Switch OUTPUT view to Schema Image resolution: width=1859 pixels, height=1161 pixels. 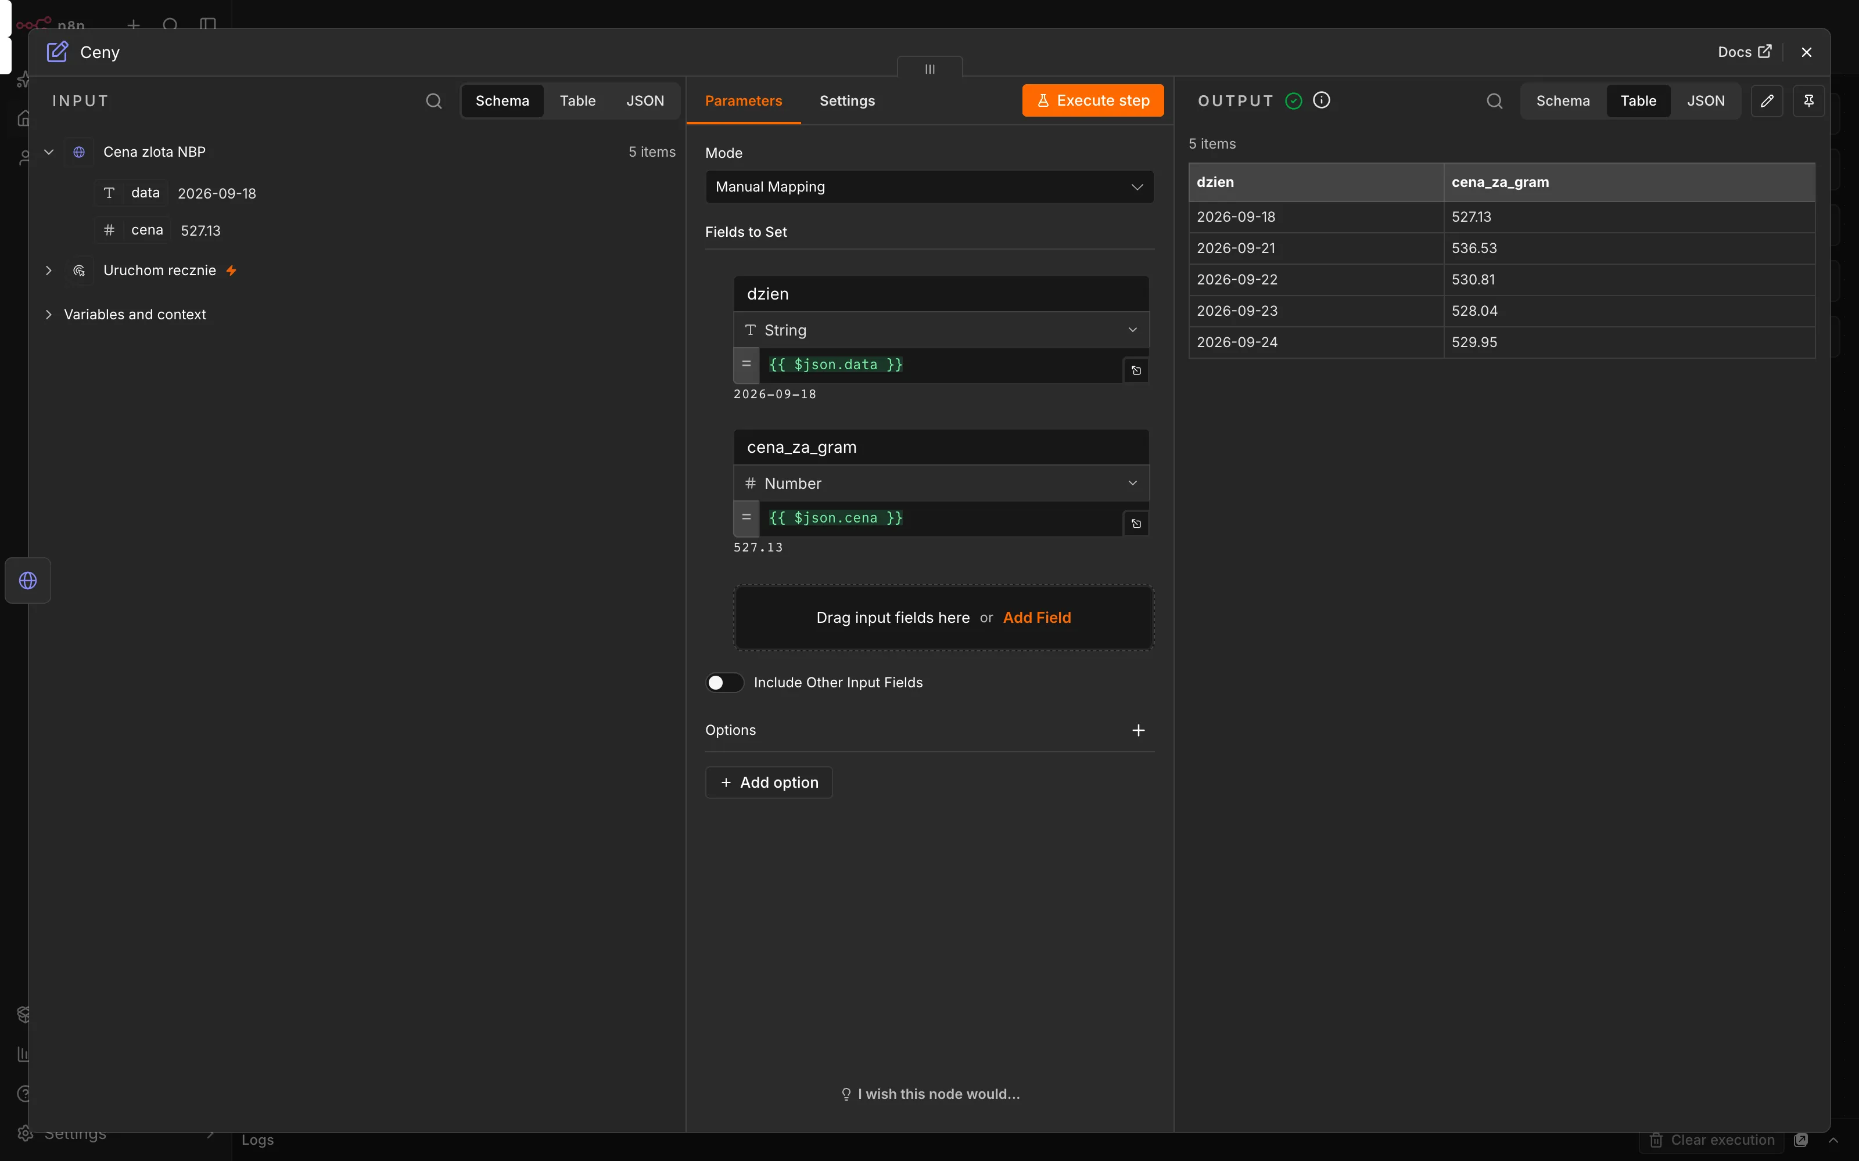(1563, 100)
